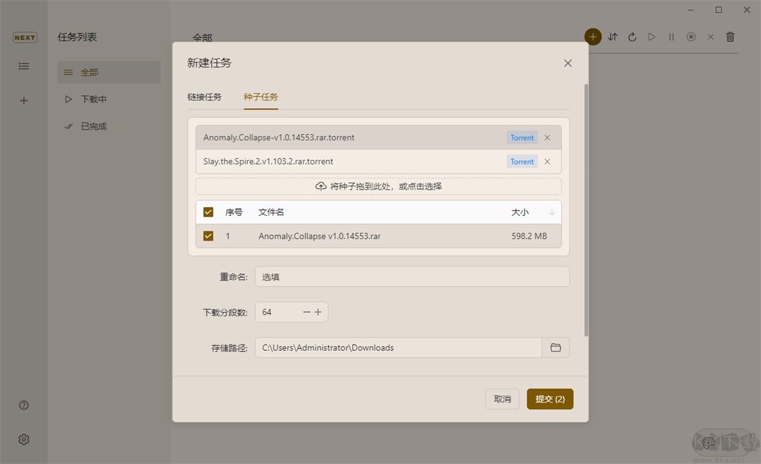Viewport: 761px width, 464px height.
Task: Switch to the 链接任务 tab
Action: coord(205,97)
